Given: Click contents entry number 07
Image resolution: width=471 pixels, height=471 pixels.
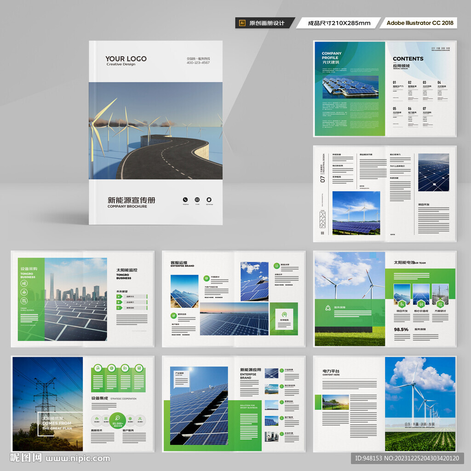Looking at the screenshot, I should click(425, 109).
